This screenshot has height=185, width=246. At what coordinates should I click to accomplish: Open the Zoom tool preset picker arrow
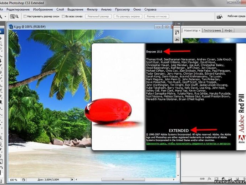click(5, 16)
